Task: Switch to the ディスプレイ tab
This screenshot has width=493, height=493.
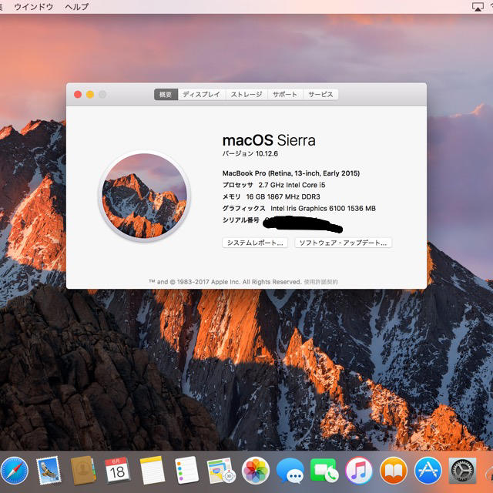Action: 202,94
